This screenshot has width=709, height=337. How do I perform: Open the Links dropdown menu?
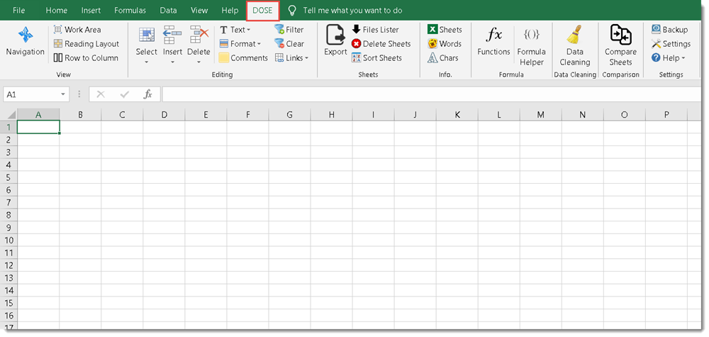click(x=291, y=58)
